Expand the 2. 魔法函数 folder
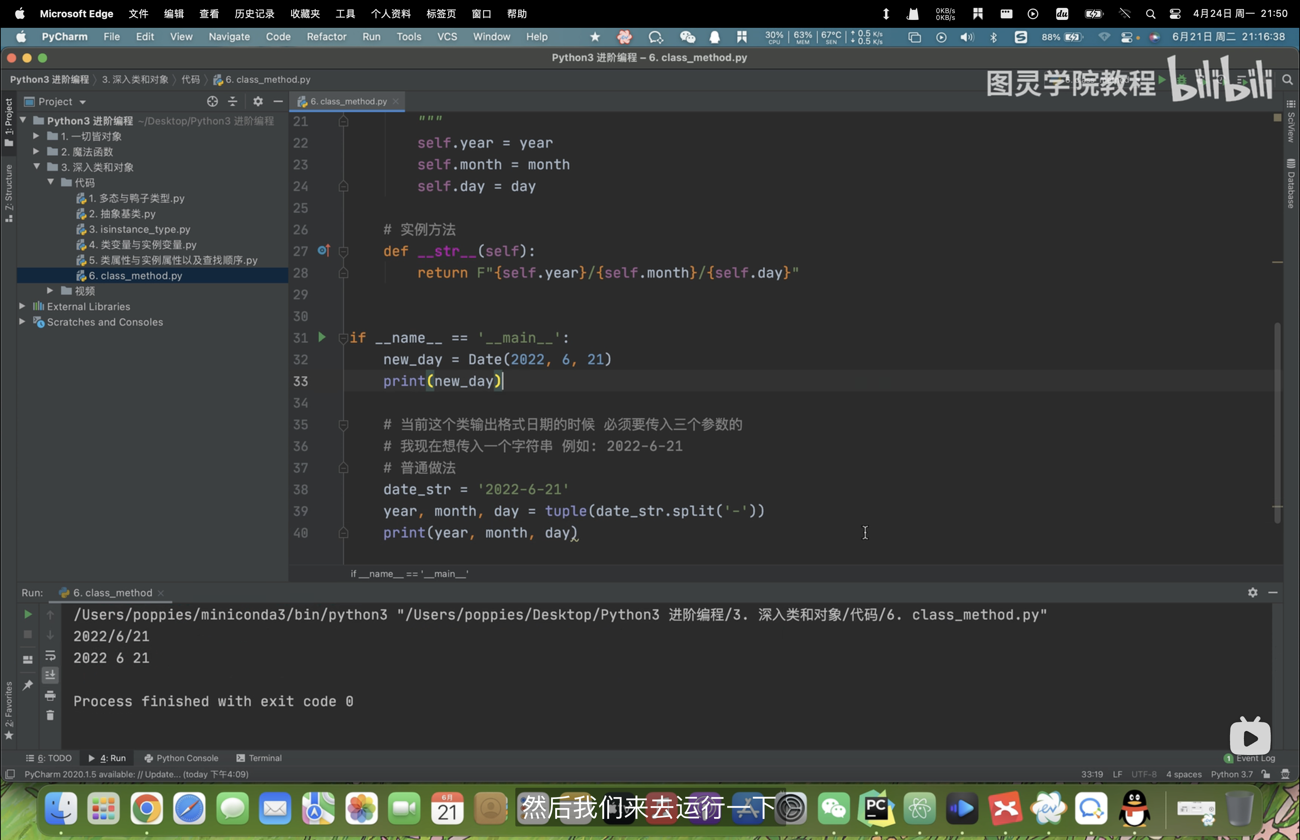1300x840 pixels. 36,151
